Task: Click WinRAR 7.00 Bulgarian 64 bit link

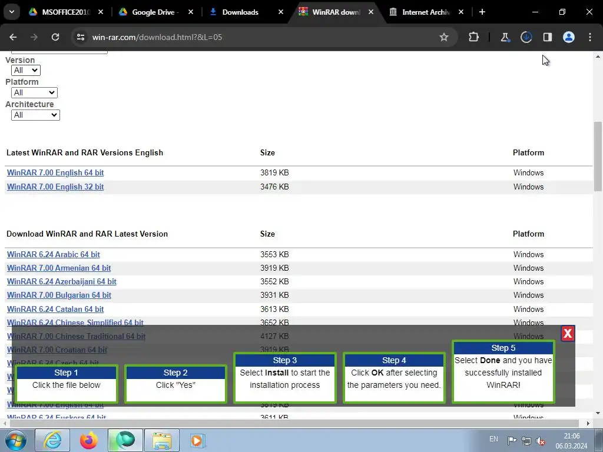Action: click(59, 295)
